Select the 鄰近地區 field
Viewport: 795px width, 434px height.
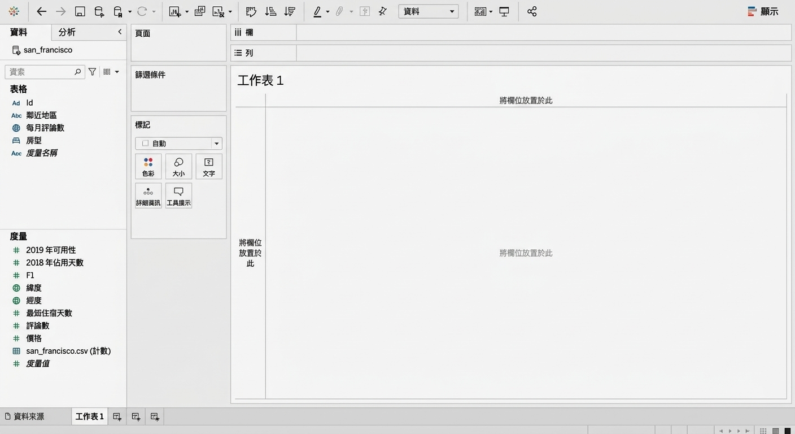pos(41,115)
